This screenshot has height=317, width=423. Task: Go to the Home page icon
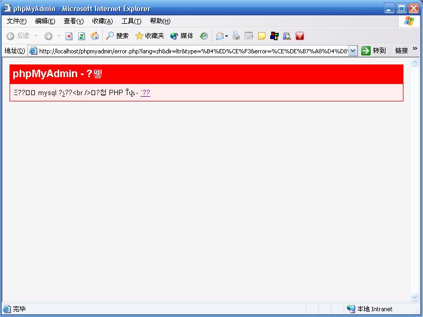point(95,36)
